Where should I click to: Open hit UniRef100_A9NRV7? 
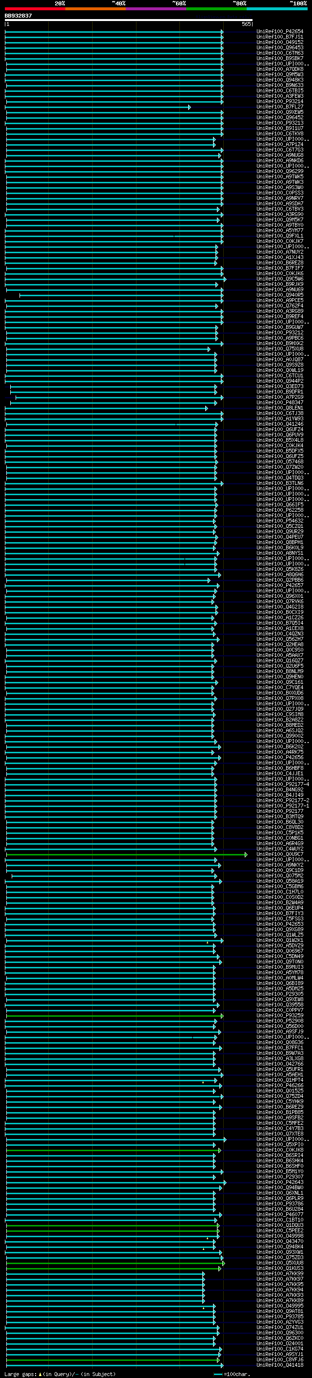[x=280, y=198]
